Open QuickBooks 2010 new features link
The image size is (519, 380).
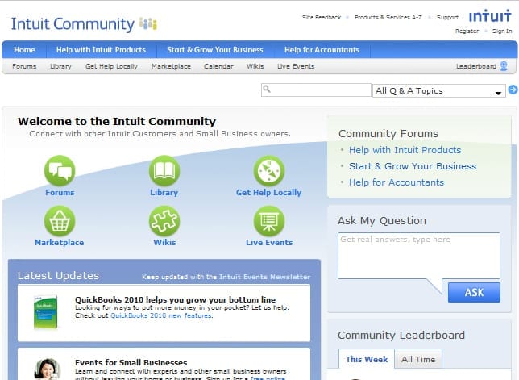pyautogui.click(x=161, y=315)
